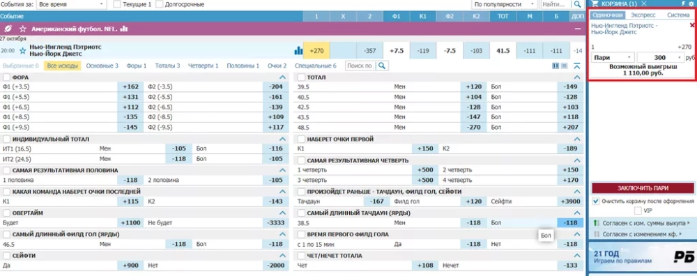This screenshot has width=697, height=276.
Task: Collapse the ТОТАЛ section chevron
Action: [577, 77]
